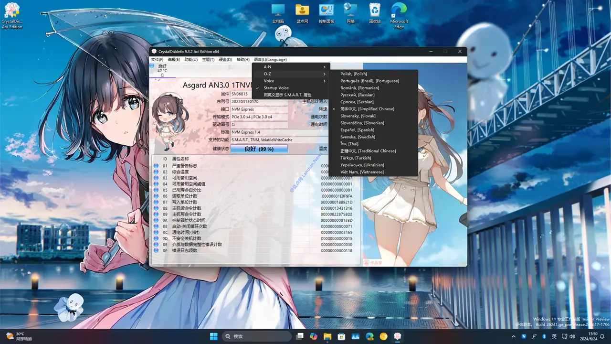Click the blue disk status orb beside 良好 42 °C
The image size is (611, 344).
tap(152, 66)
